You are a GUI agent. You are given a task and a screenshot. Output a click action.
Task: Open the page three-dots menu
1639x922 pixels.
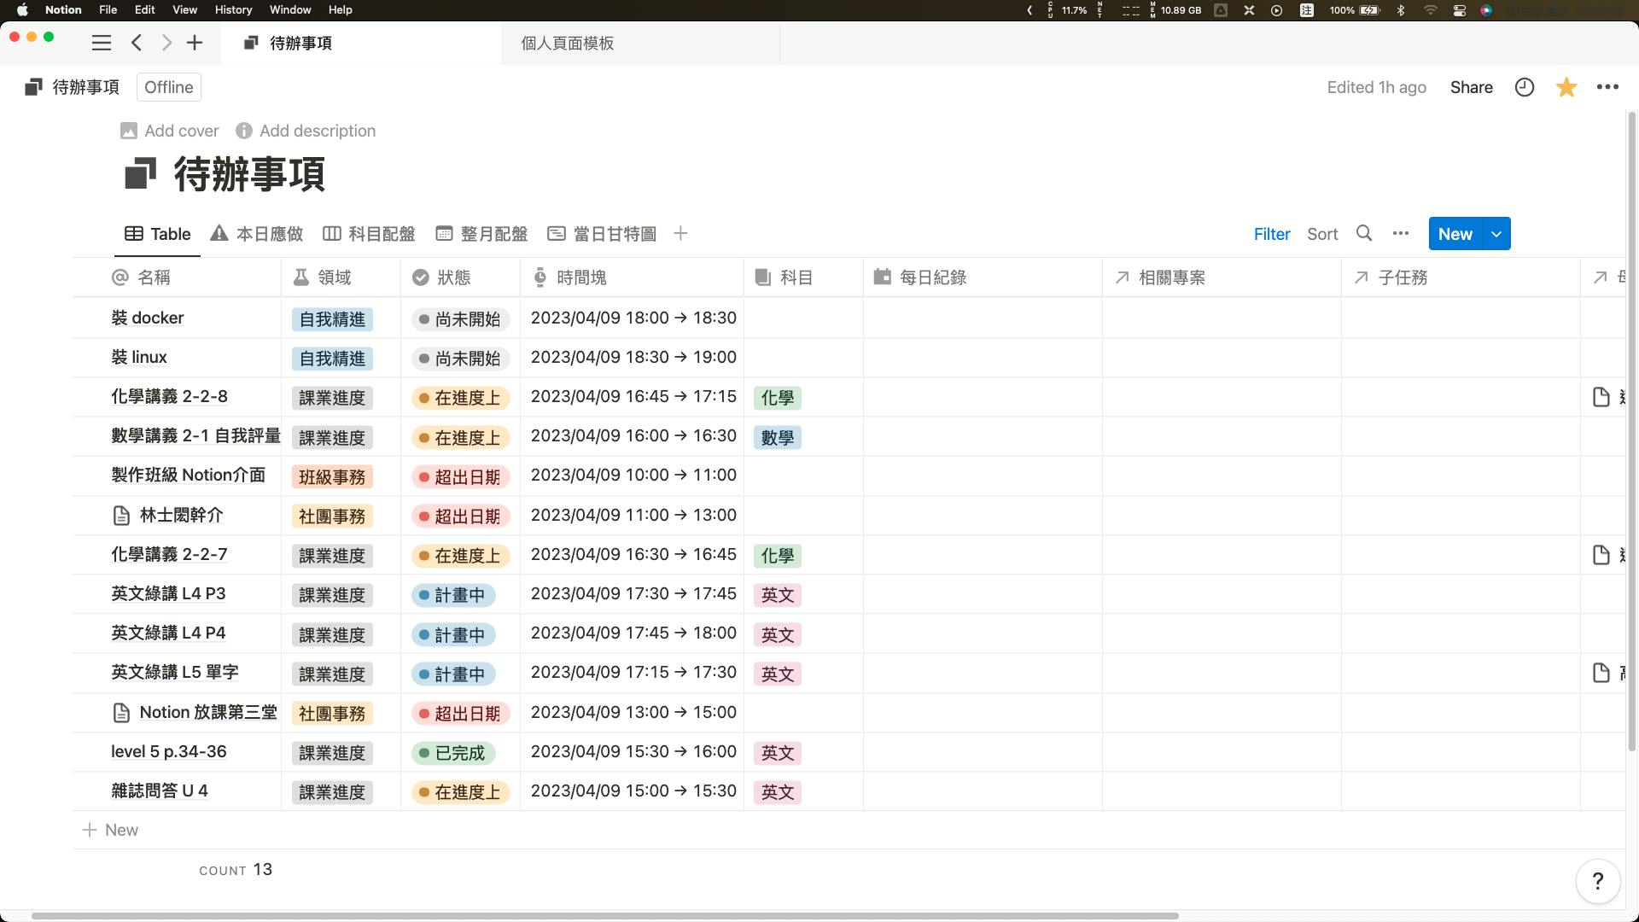tap(1607, 87)
